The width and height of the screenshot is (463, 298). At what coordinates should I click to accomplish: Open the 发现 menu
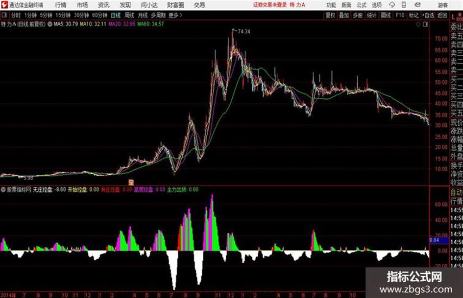[125, 5]
